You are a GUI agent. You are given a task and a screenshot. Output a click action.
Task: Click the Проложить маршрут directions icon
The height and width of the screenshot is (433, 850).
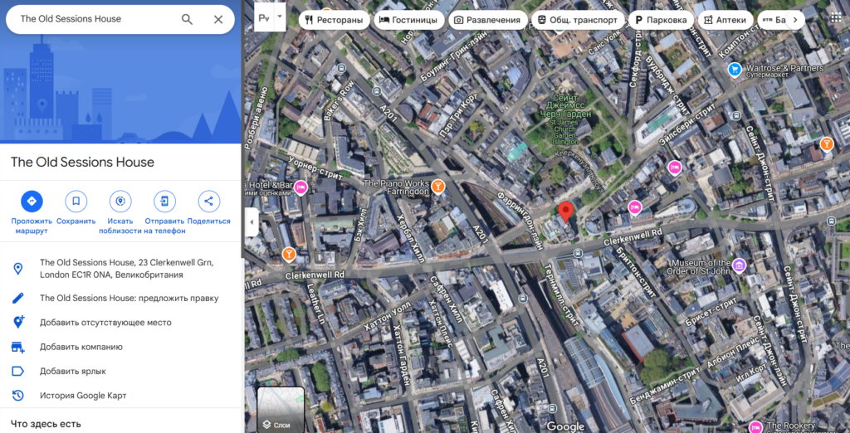pos(32,201)
